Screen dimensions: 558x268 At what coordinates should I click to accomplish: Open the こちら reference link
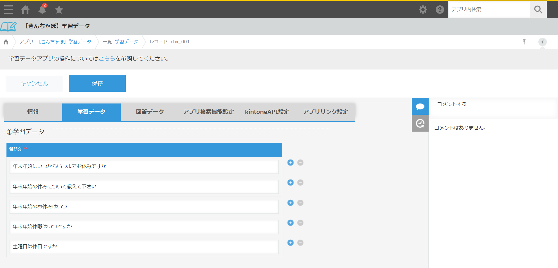pyautogui.click(x=107, y=58)
